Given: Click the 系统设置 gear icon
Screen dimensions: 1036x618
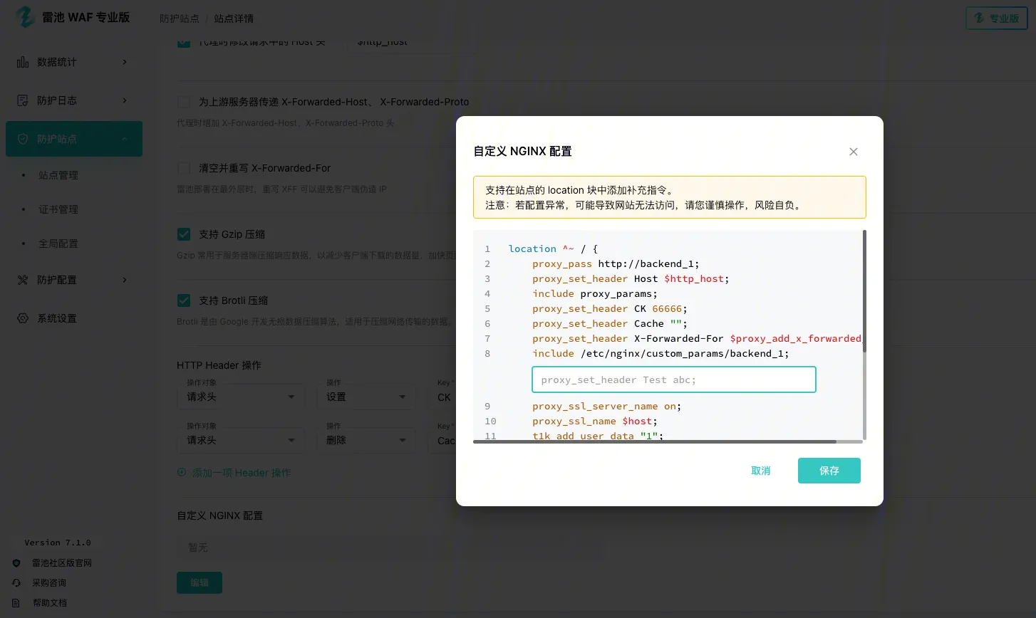Looking at the screenshot, I should [x=23, y=318].
